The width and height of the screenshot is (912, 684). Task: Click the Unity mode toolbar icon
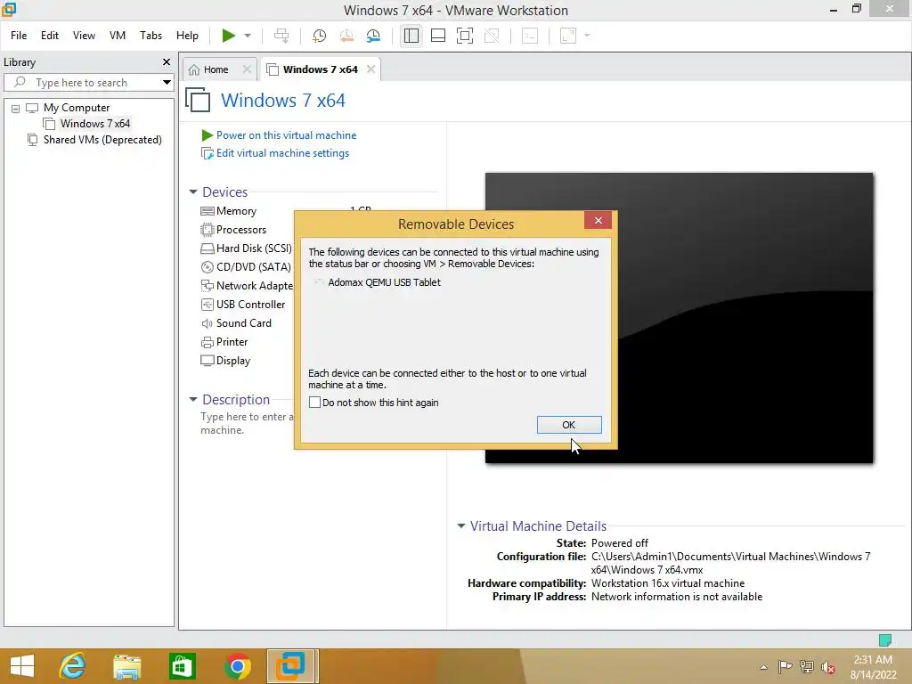(x=492, y=36)
